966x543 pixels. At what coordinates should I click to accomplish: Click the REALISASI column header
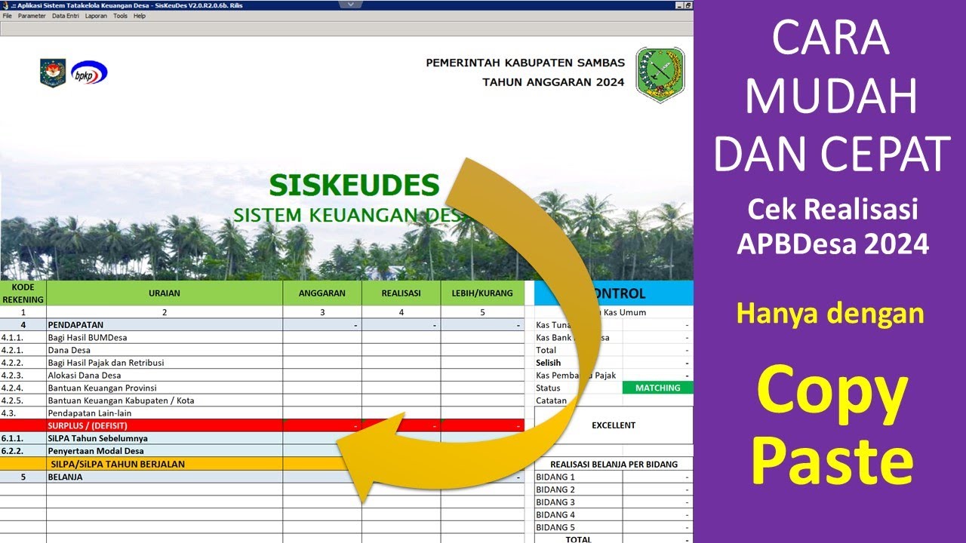click(401, 293)
